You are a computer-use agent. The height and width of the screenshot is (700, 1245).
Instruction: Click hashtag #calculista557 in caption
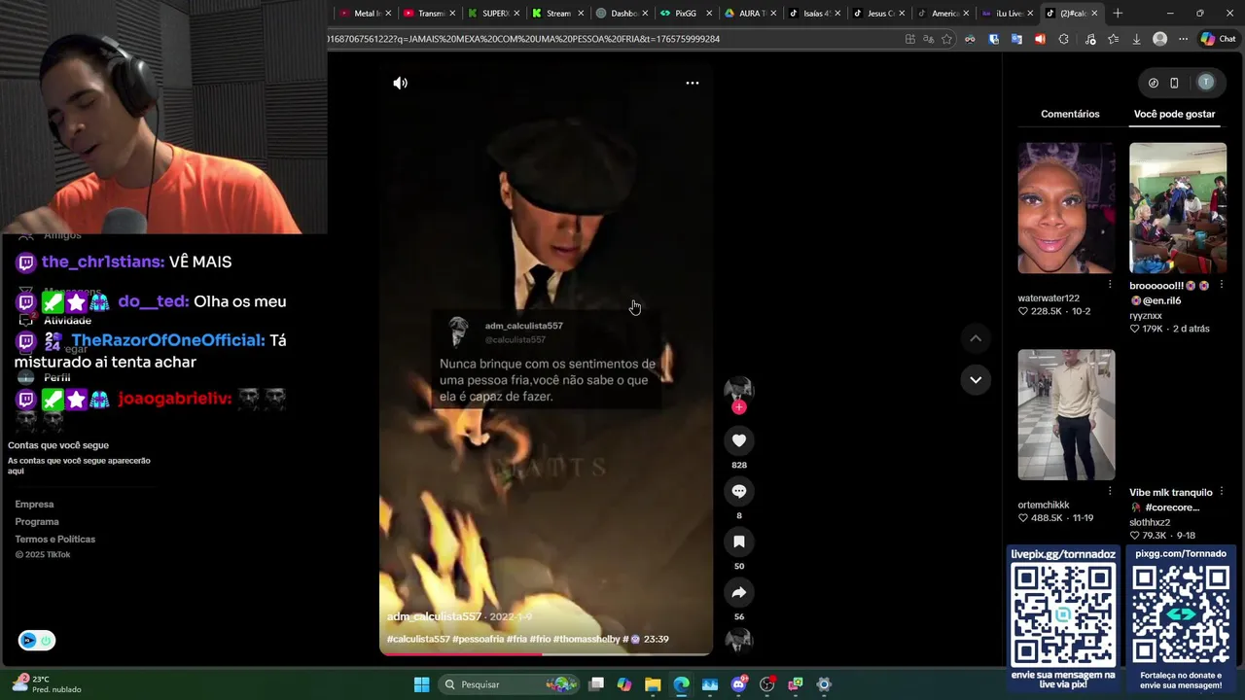(x=418, y=639)
